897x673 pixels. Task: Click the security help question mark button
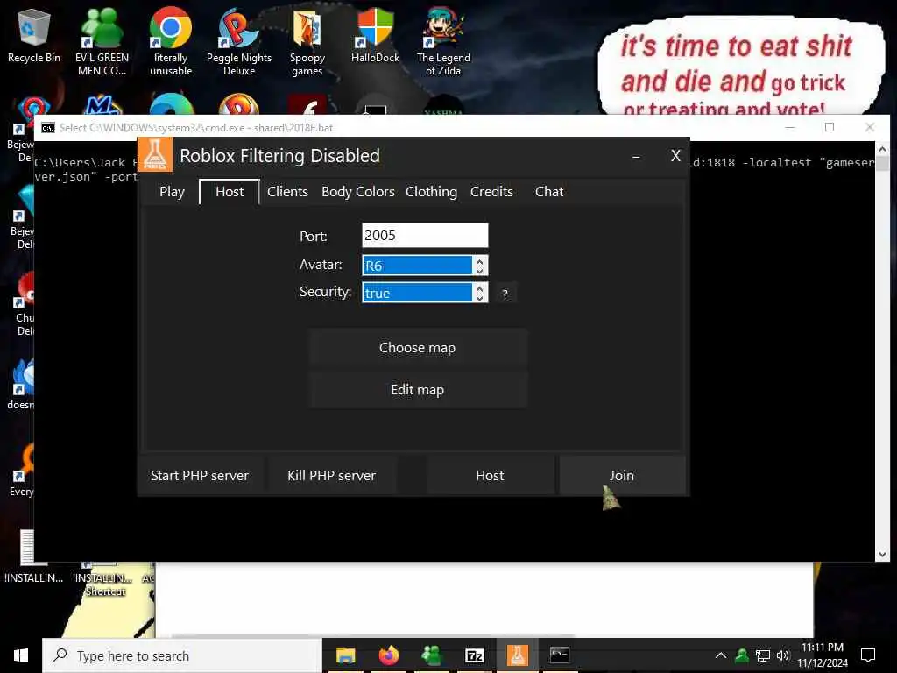pyautogui.click(x=505, y=294)
